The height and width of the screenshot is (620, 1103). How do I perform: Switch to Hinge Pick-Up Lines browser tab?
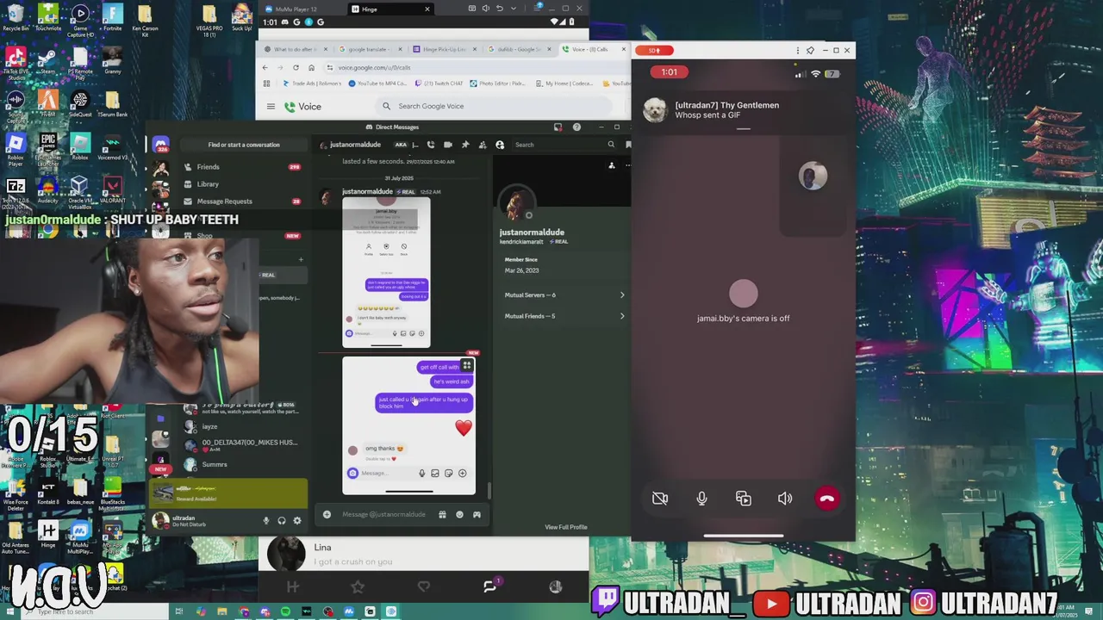(x=446, y=49)
